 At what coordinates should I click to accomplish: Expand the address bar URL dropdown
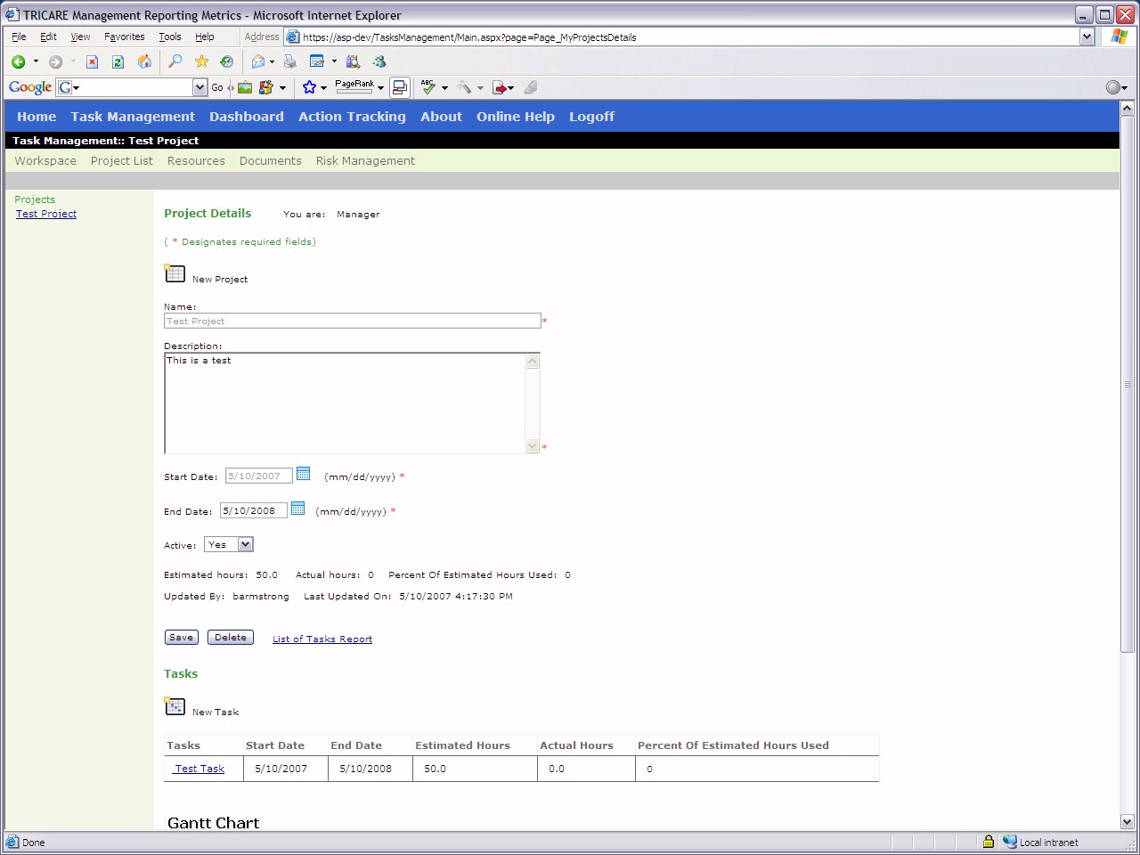[x=1087, y=37]
